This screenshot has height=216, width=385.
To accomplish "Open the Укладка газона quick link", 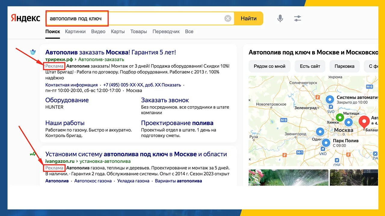I will click(133, 181).
